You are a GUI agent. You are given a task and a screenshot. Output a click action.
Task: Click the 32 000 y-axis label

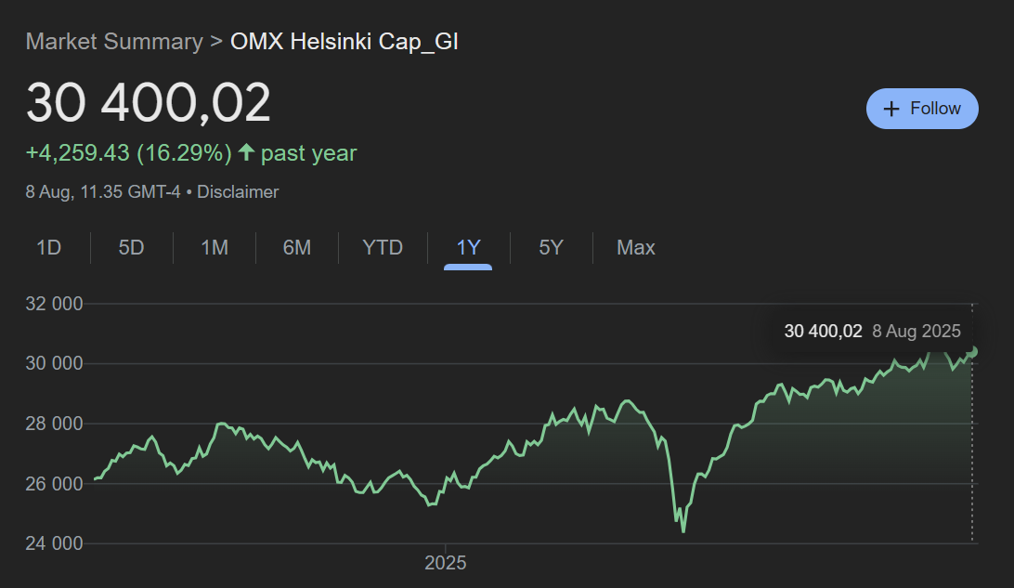pos(55,304)
